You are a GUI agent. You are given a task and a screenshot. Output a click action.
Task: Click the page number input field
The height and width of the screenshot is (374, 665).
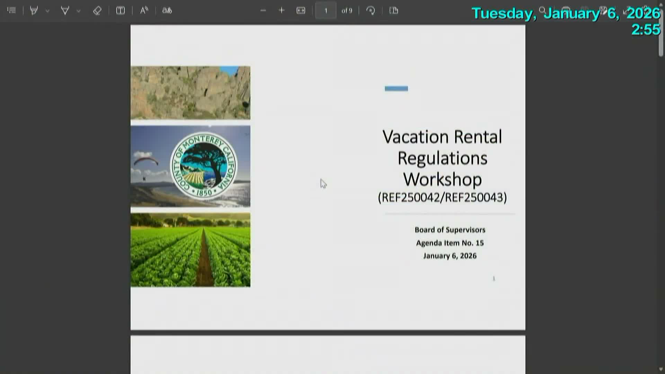(326, 10)
